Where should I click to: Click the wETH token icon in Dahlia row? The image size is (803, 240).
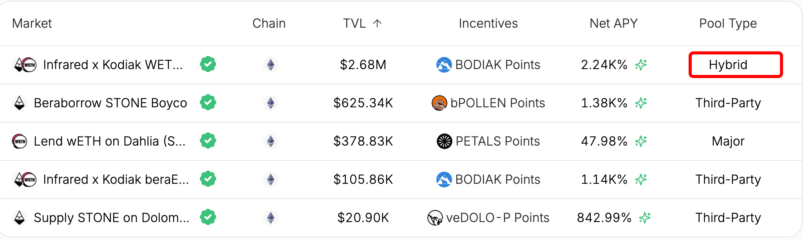[20, 141]
